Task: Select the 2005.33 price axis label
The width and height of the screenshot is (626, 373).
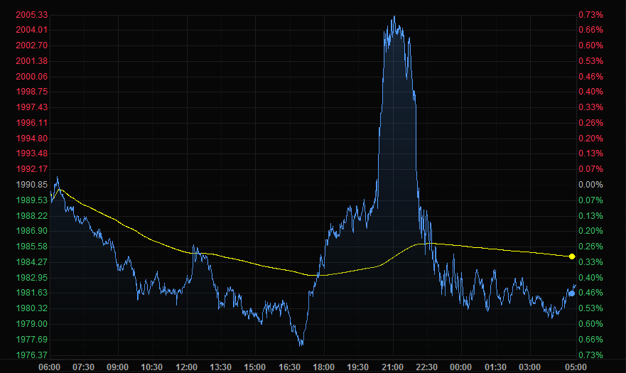Action: point(31,15)
